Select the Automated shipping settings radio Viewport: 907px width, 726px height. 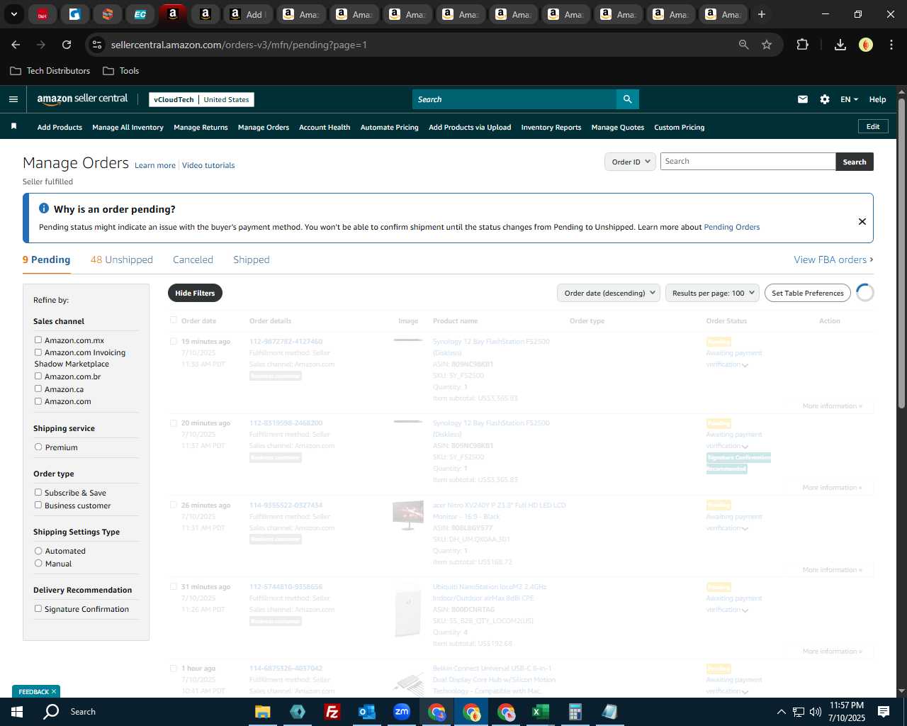click(38, 550)
